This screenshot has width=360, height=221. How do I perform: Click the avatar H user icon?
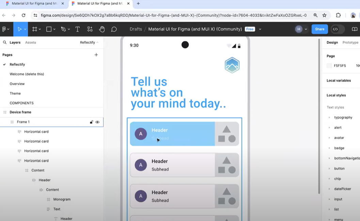[x=299, y=29]
